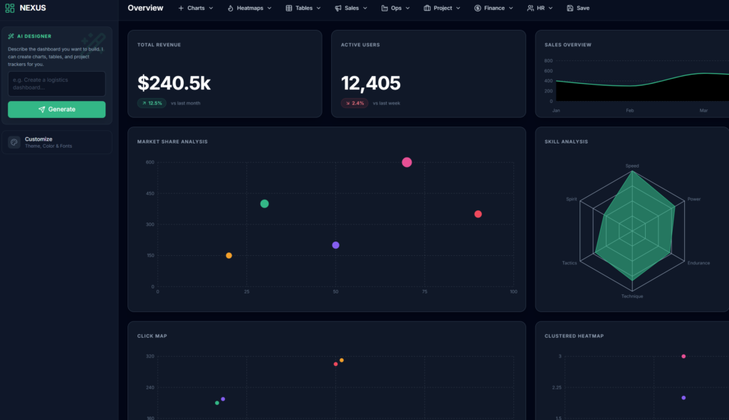Click the Sales megaphone icon
The image size is (729, 420).
[x=338, y=9]
